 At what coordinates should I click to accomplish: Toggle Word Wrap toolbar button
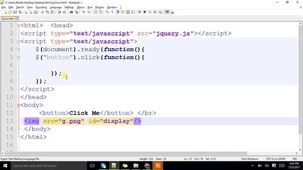pyautogui.click(x=107, y=12)
